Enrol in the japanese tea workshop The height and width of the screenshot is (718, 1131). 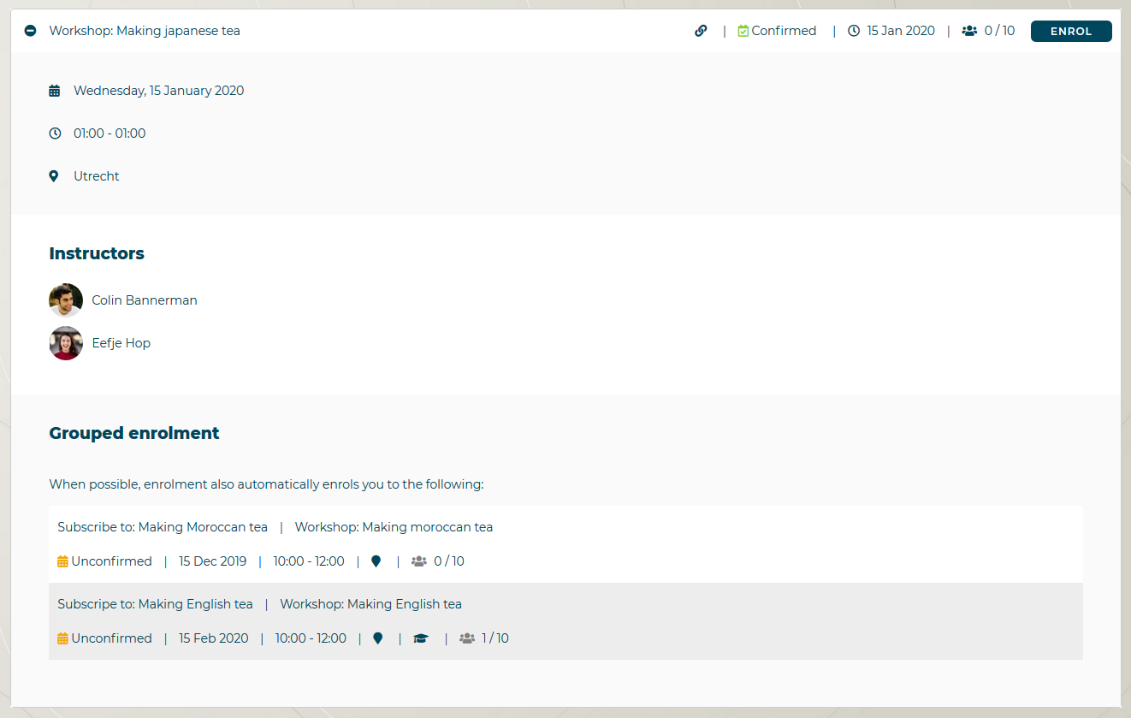(x=1071, y=32)
